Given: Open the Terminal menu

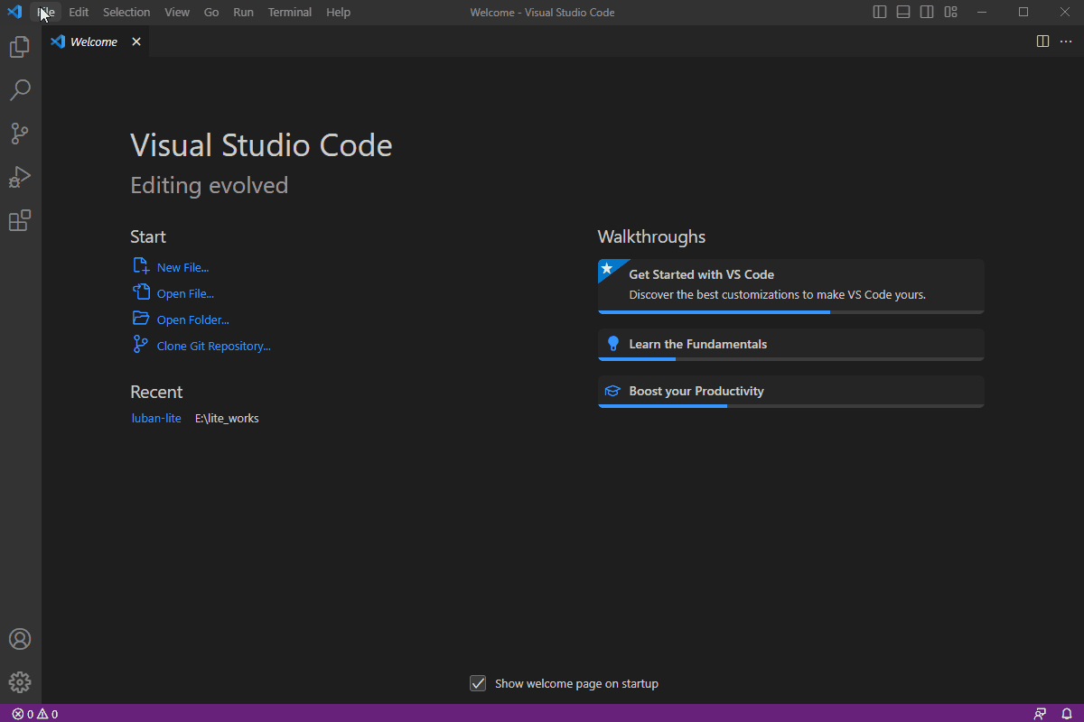Looking at the screenshot, I should point(290,12).
